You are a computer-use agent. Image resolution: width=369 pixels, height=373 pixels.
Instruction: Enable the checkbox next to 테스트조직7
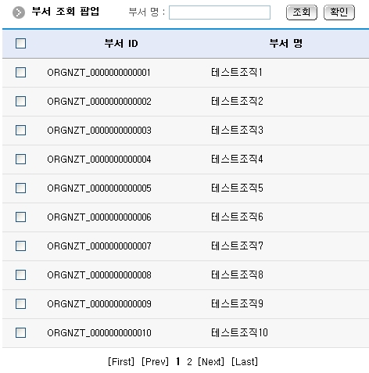(20, 246)
